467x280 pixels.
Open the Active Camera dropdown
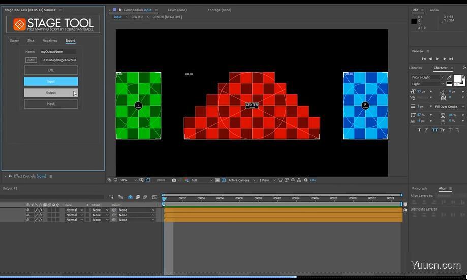pyautogui.click(x=241, y=180)
